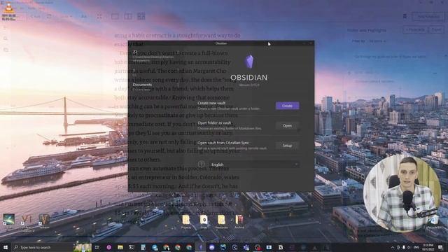Screen dimensions: 448x252
Task: Open the Archive folder on the desktop
Action: pyautogui.click(x=239, y=222)
